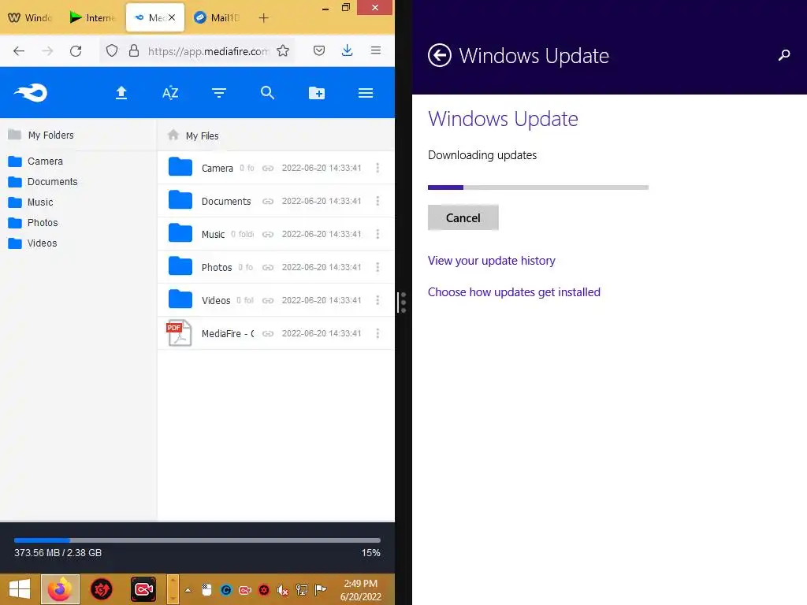
Task: Open the A-Z sort option
Action: coord(170,93)
